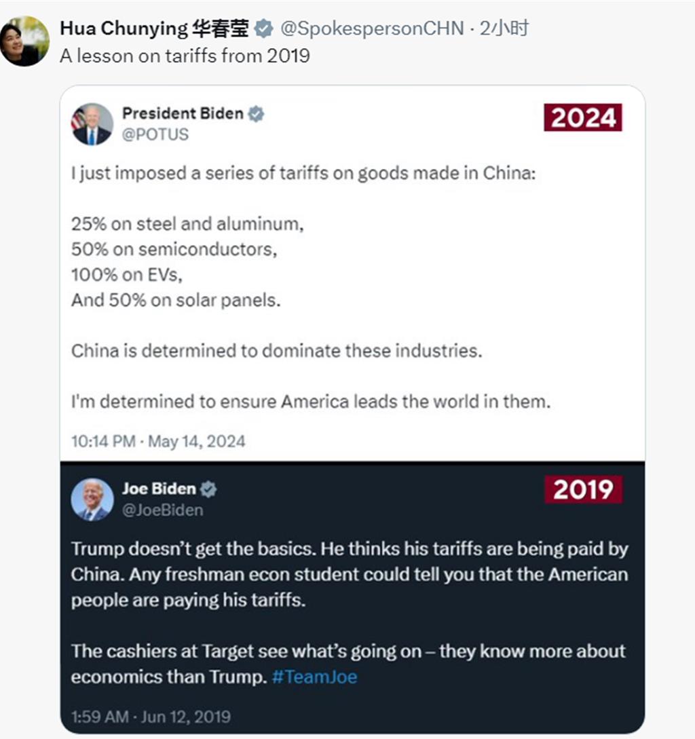Click the 1:59 AM Jun 12, 2019 timestamp
Image resolution: width=695 pixels, height=739 pixels.
(x=151, y=716)
